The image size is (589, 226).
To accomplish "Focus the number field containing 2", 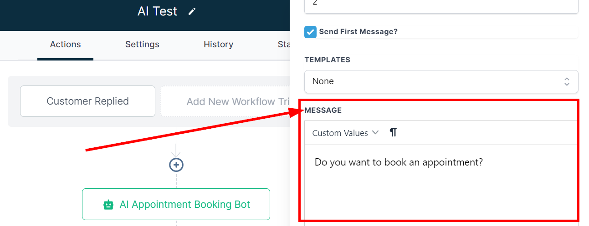I will coord(441,5).
